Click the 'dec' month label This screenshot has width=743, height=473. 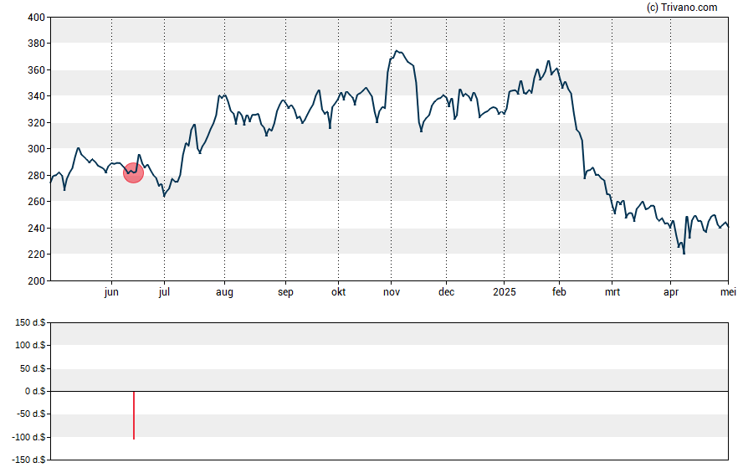(x=446, y=292)
